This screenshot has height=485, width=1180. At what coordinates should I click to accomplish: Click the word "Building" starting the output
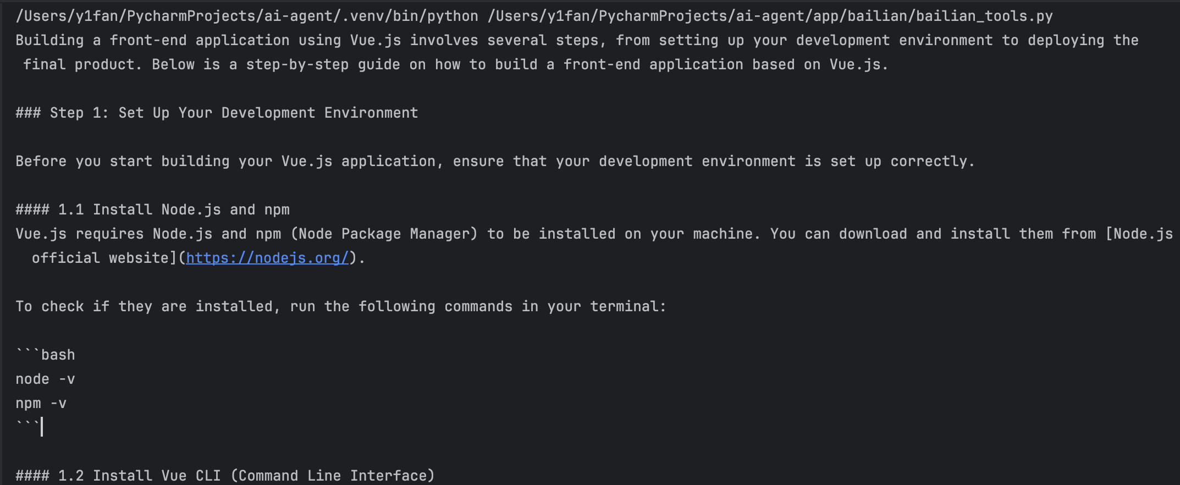coord(49,40)
